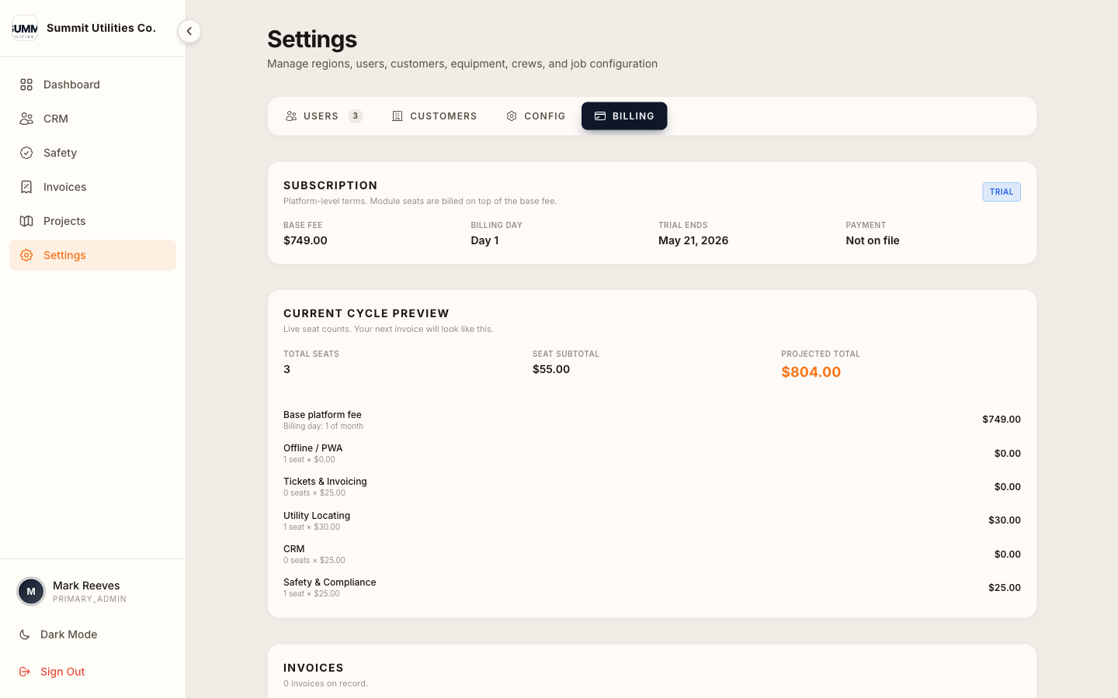Image resolution: width=1118 pixels, height=698 pixels.
Task: Click the Settings gear icon in sidebar
Action: coord(27,255)
